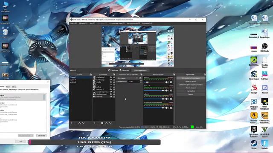This screenshot has width=273, height=153.
Task: Switch to the Звуки tab in Sound dialog
Action: (8, 87)
